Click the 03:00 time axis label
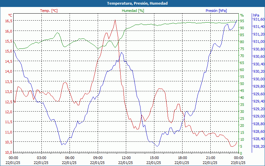The height and width of the screenshot is (166, 265). pos(41,158)
